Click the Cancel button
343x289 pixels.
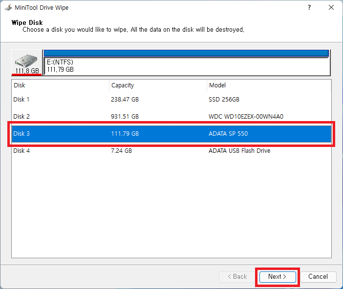click(318, 277)
